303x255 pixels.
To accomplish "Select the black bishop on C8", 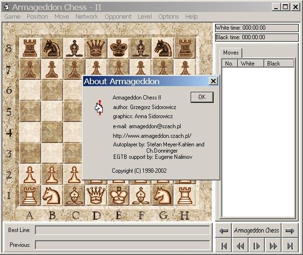I will coord(74,48).
